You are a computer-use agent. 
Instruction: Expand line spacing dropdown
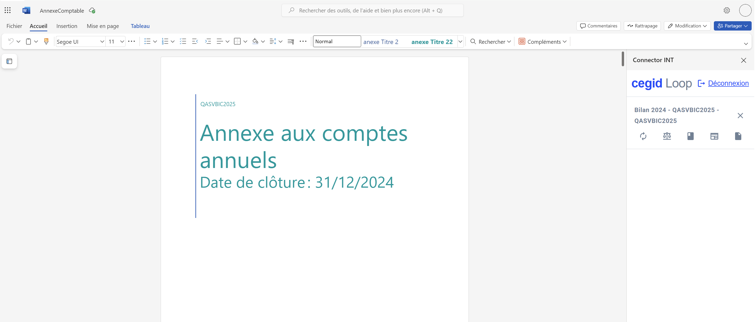coord(280,41)
